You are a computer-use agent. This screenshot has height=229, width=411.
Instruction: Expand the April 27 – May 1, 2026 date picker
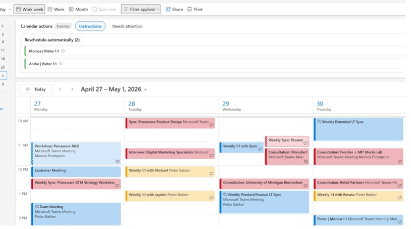coord(114,89)
